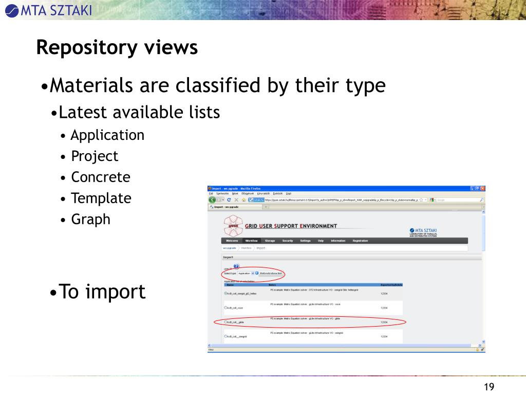Viewport: 526px width, 395px height.
Task: Select AxB_coll__glite radio button
Action: tap(226, 322)
